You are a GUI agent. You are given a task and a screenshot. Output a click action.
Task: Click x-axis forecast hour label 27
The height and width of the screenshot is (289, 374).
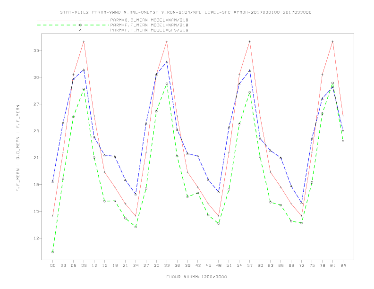point(146,265)
